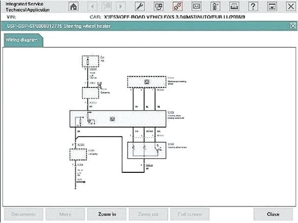Click the red connection plug icon
The image size is (298, 223).
point(177,7)
